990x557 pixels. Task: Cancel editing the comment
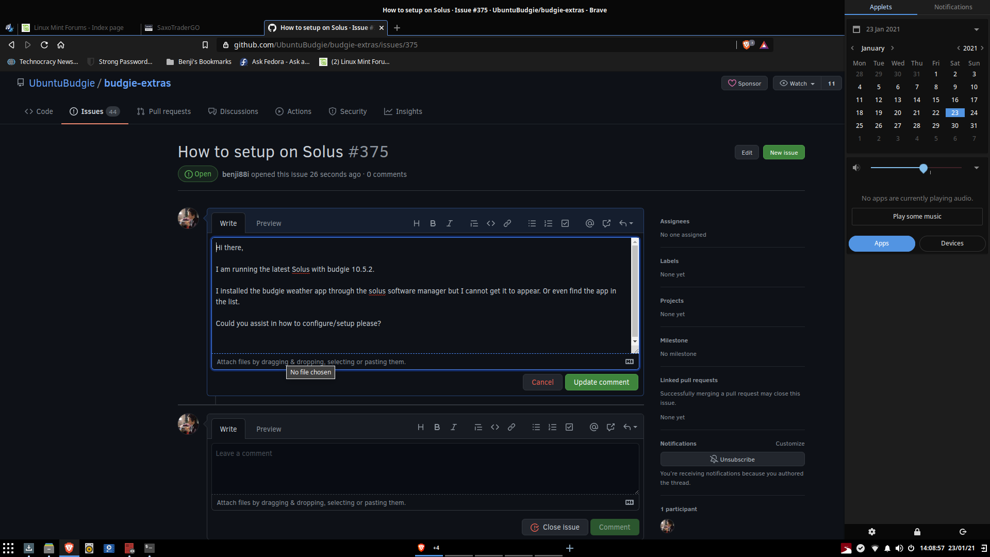click(542, 382)
